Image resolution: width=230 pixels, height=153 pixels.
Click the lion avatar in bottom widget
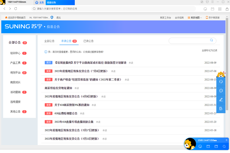click(190, 144)
